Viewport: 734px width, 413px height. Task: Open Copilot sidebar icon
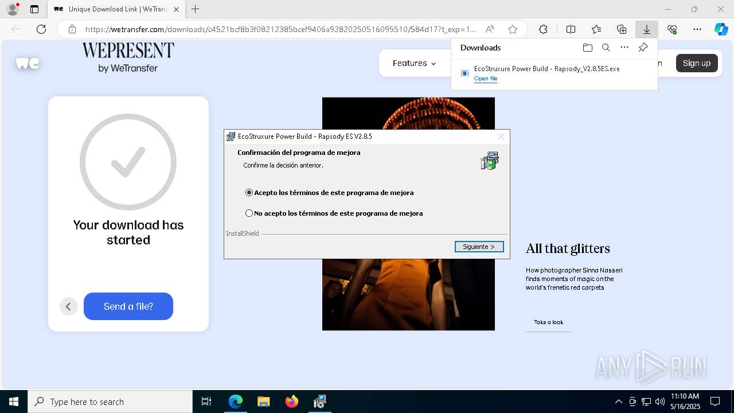click(721, 29)
